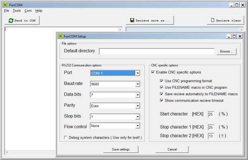This screenshot has height=160, width=248.
Task: Open the Help menu
Action: pyautogui.click(x=39, y=11)
